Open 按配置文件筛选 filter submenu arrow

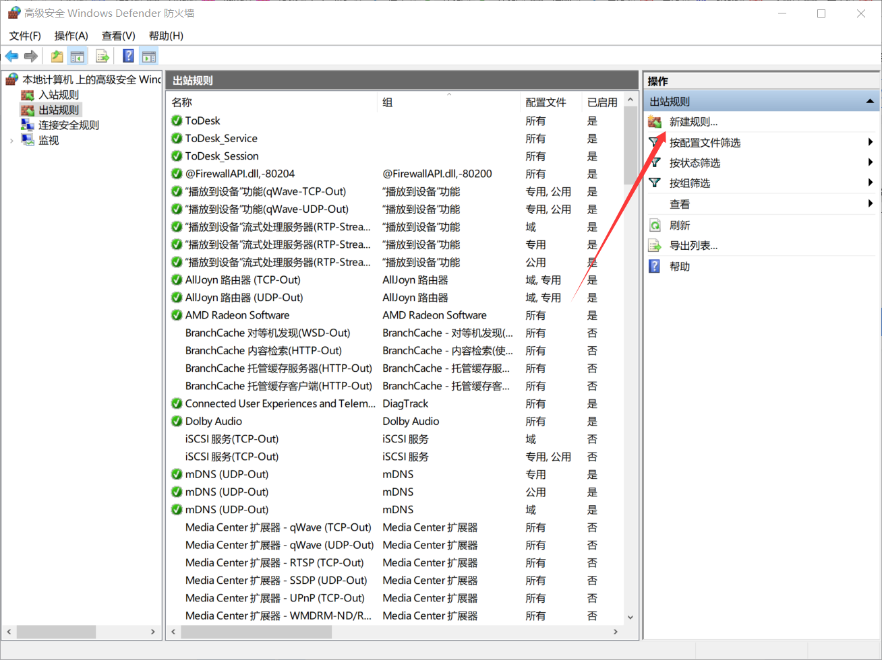(x=870, y=142)
